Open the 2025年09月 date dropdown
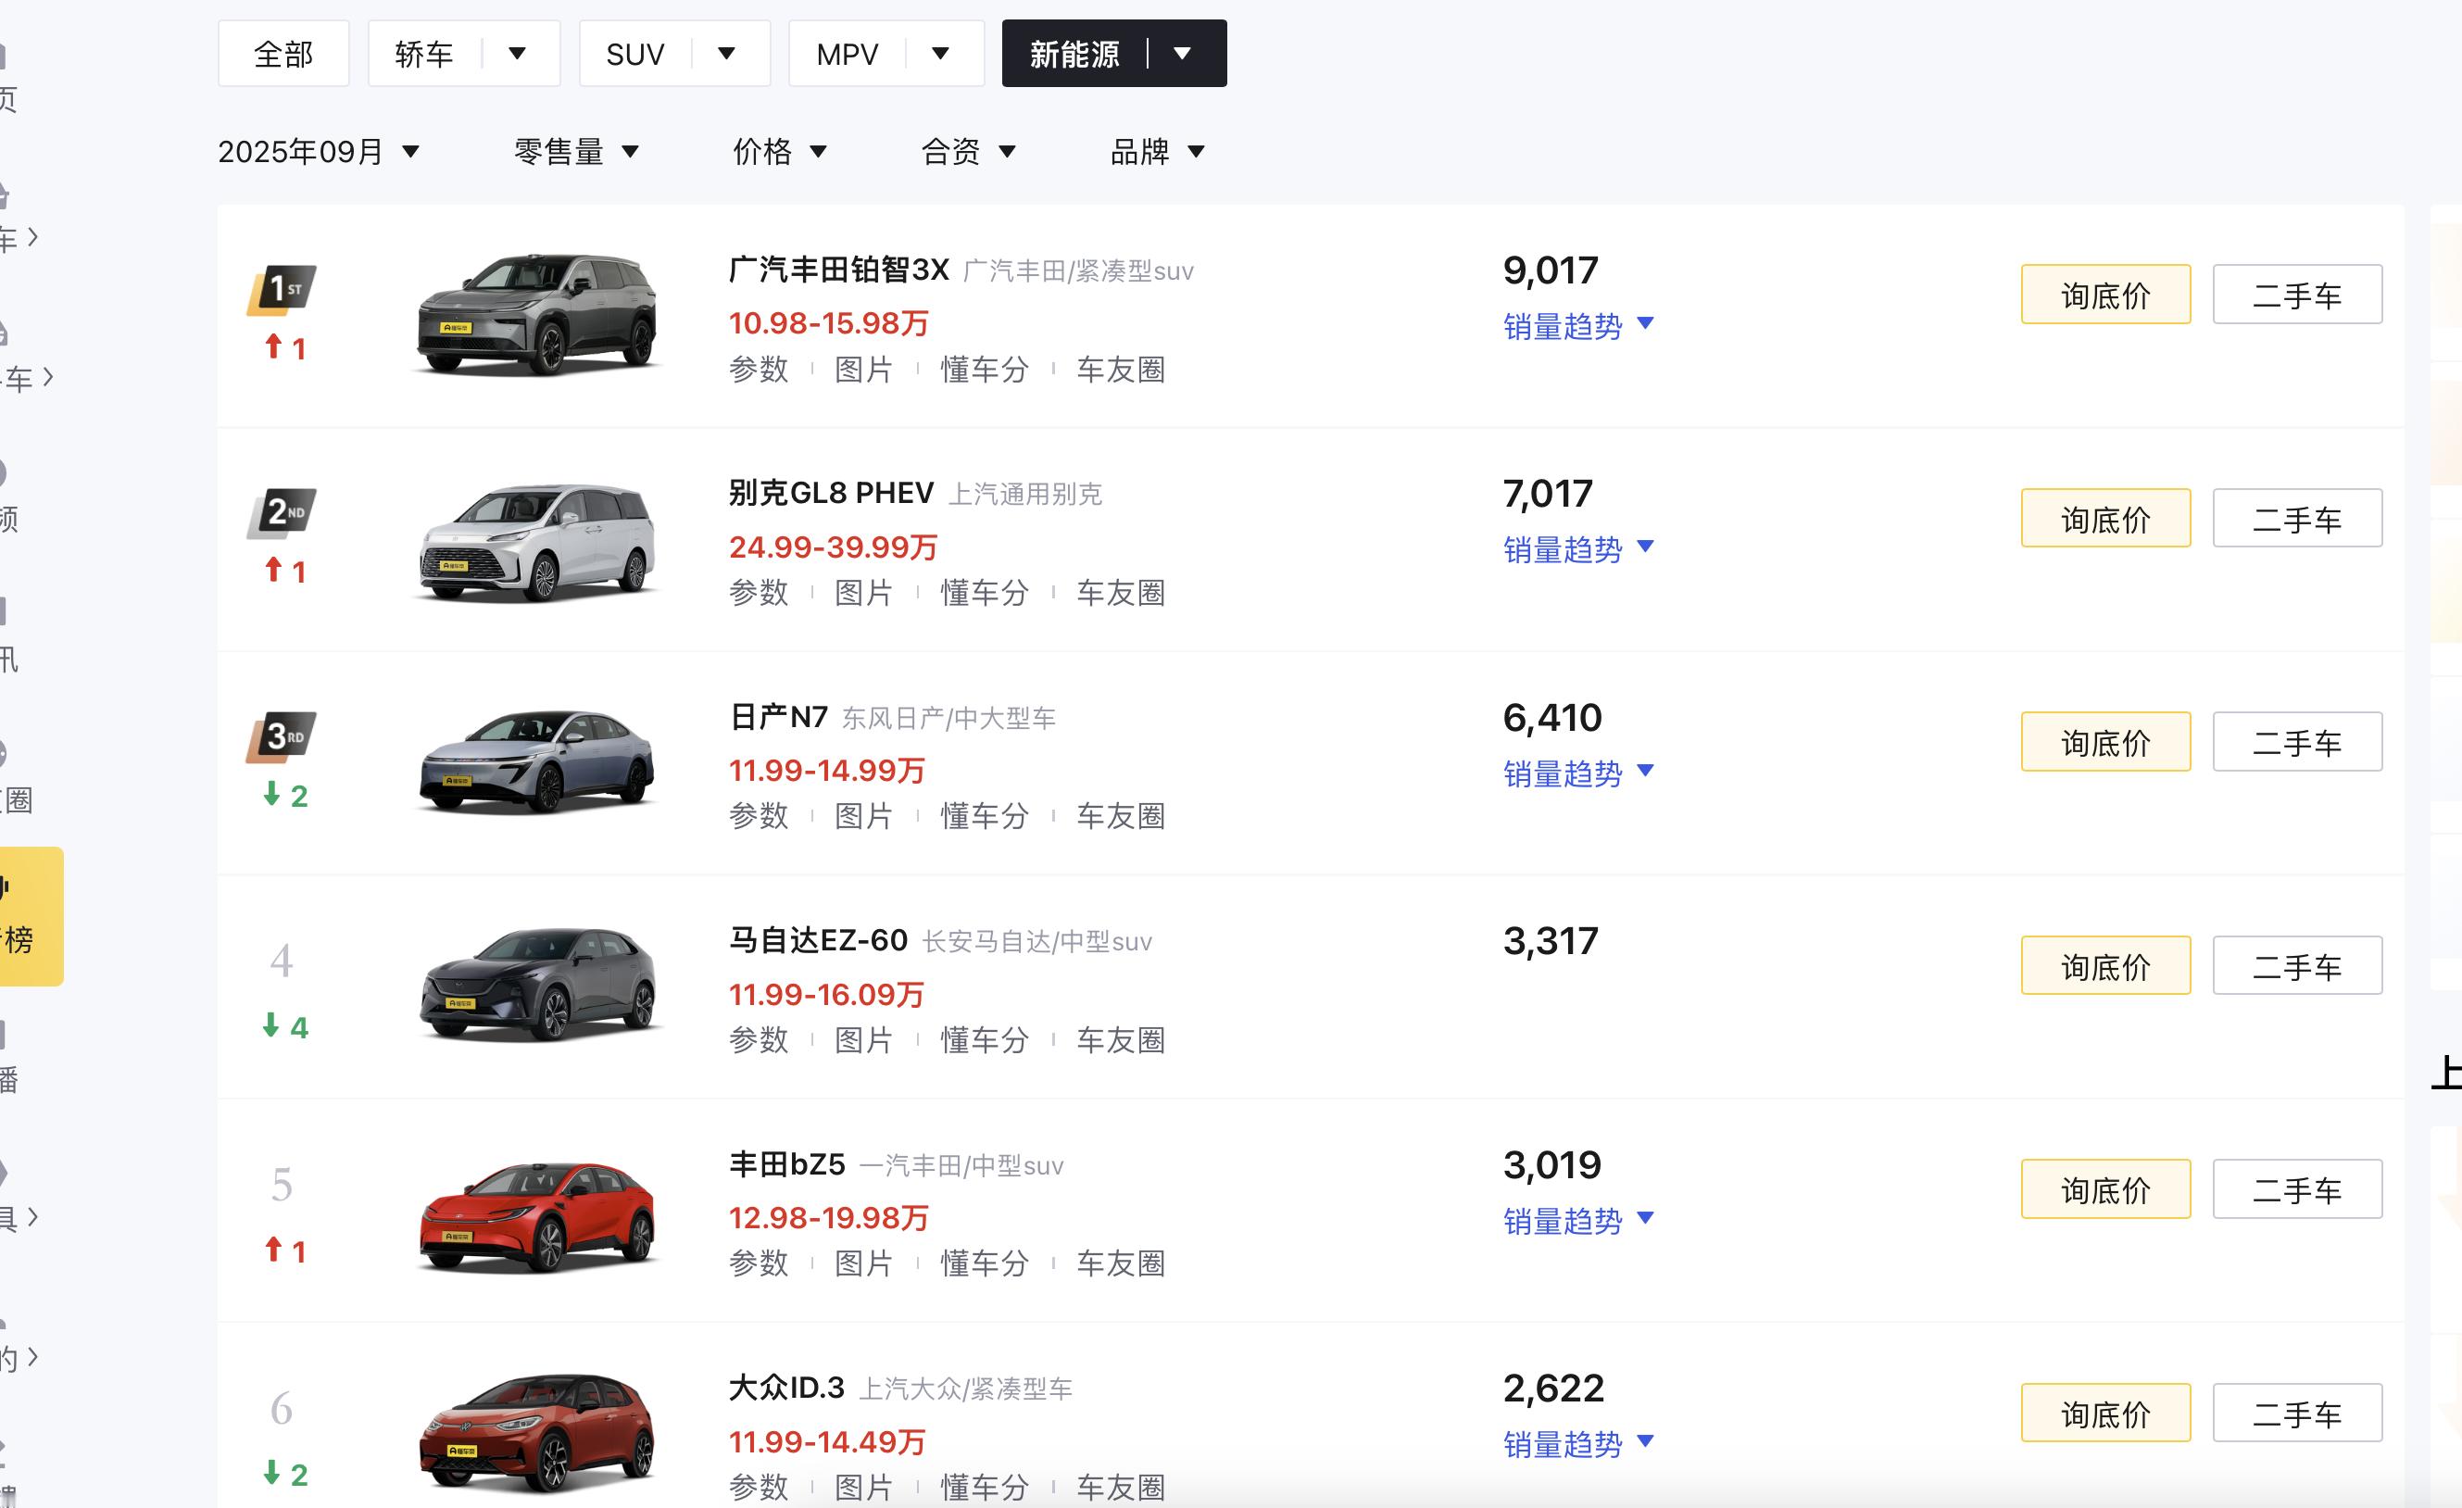 (318, 152)
